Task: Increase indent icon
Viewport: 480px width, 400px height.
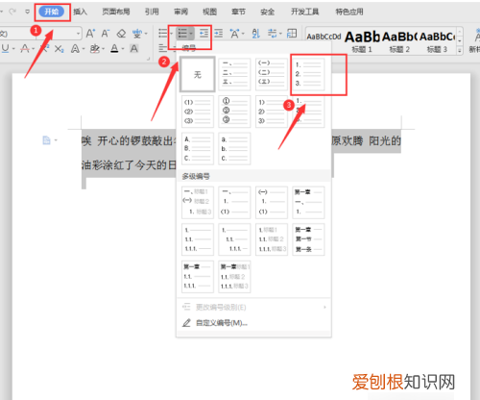Action: pyautogui.click(x=219, y=33)
